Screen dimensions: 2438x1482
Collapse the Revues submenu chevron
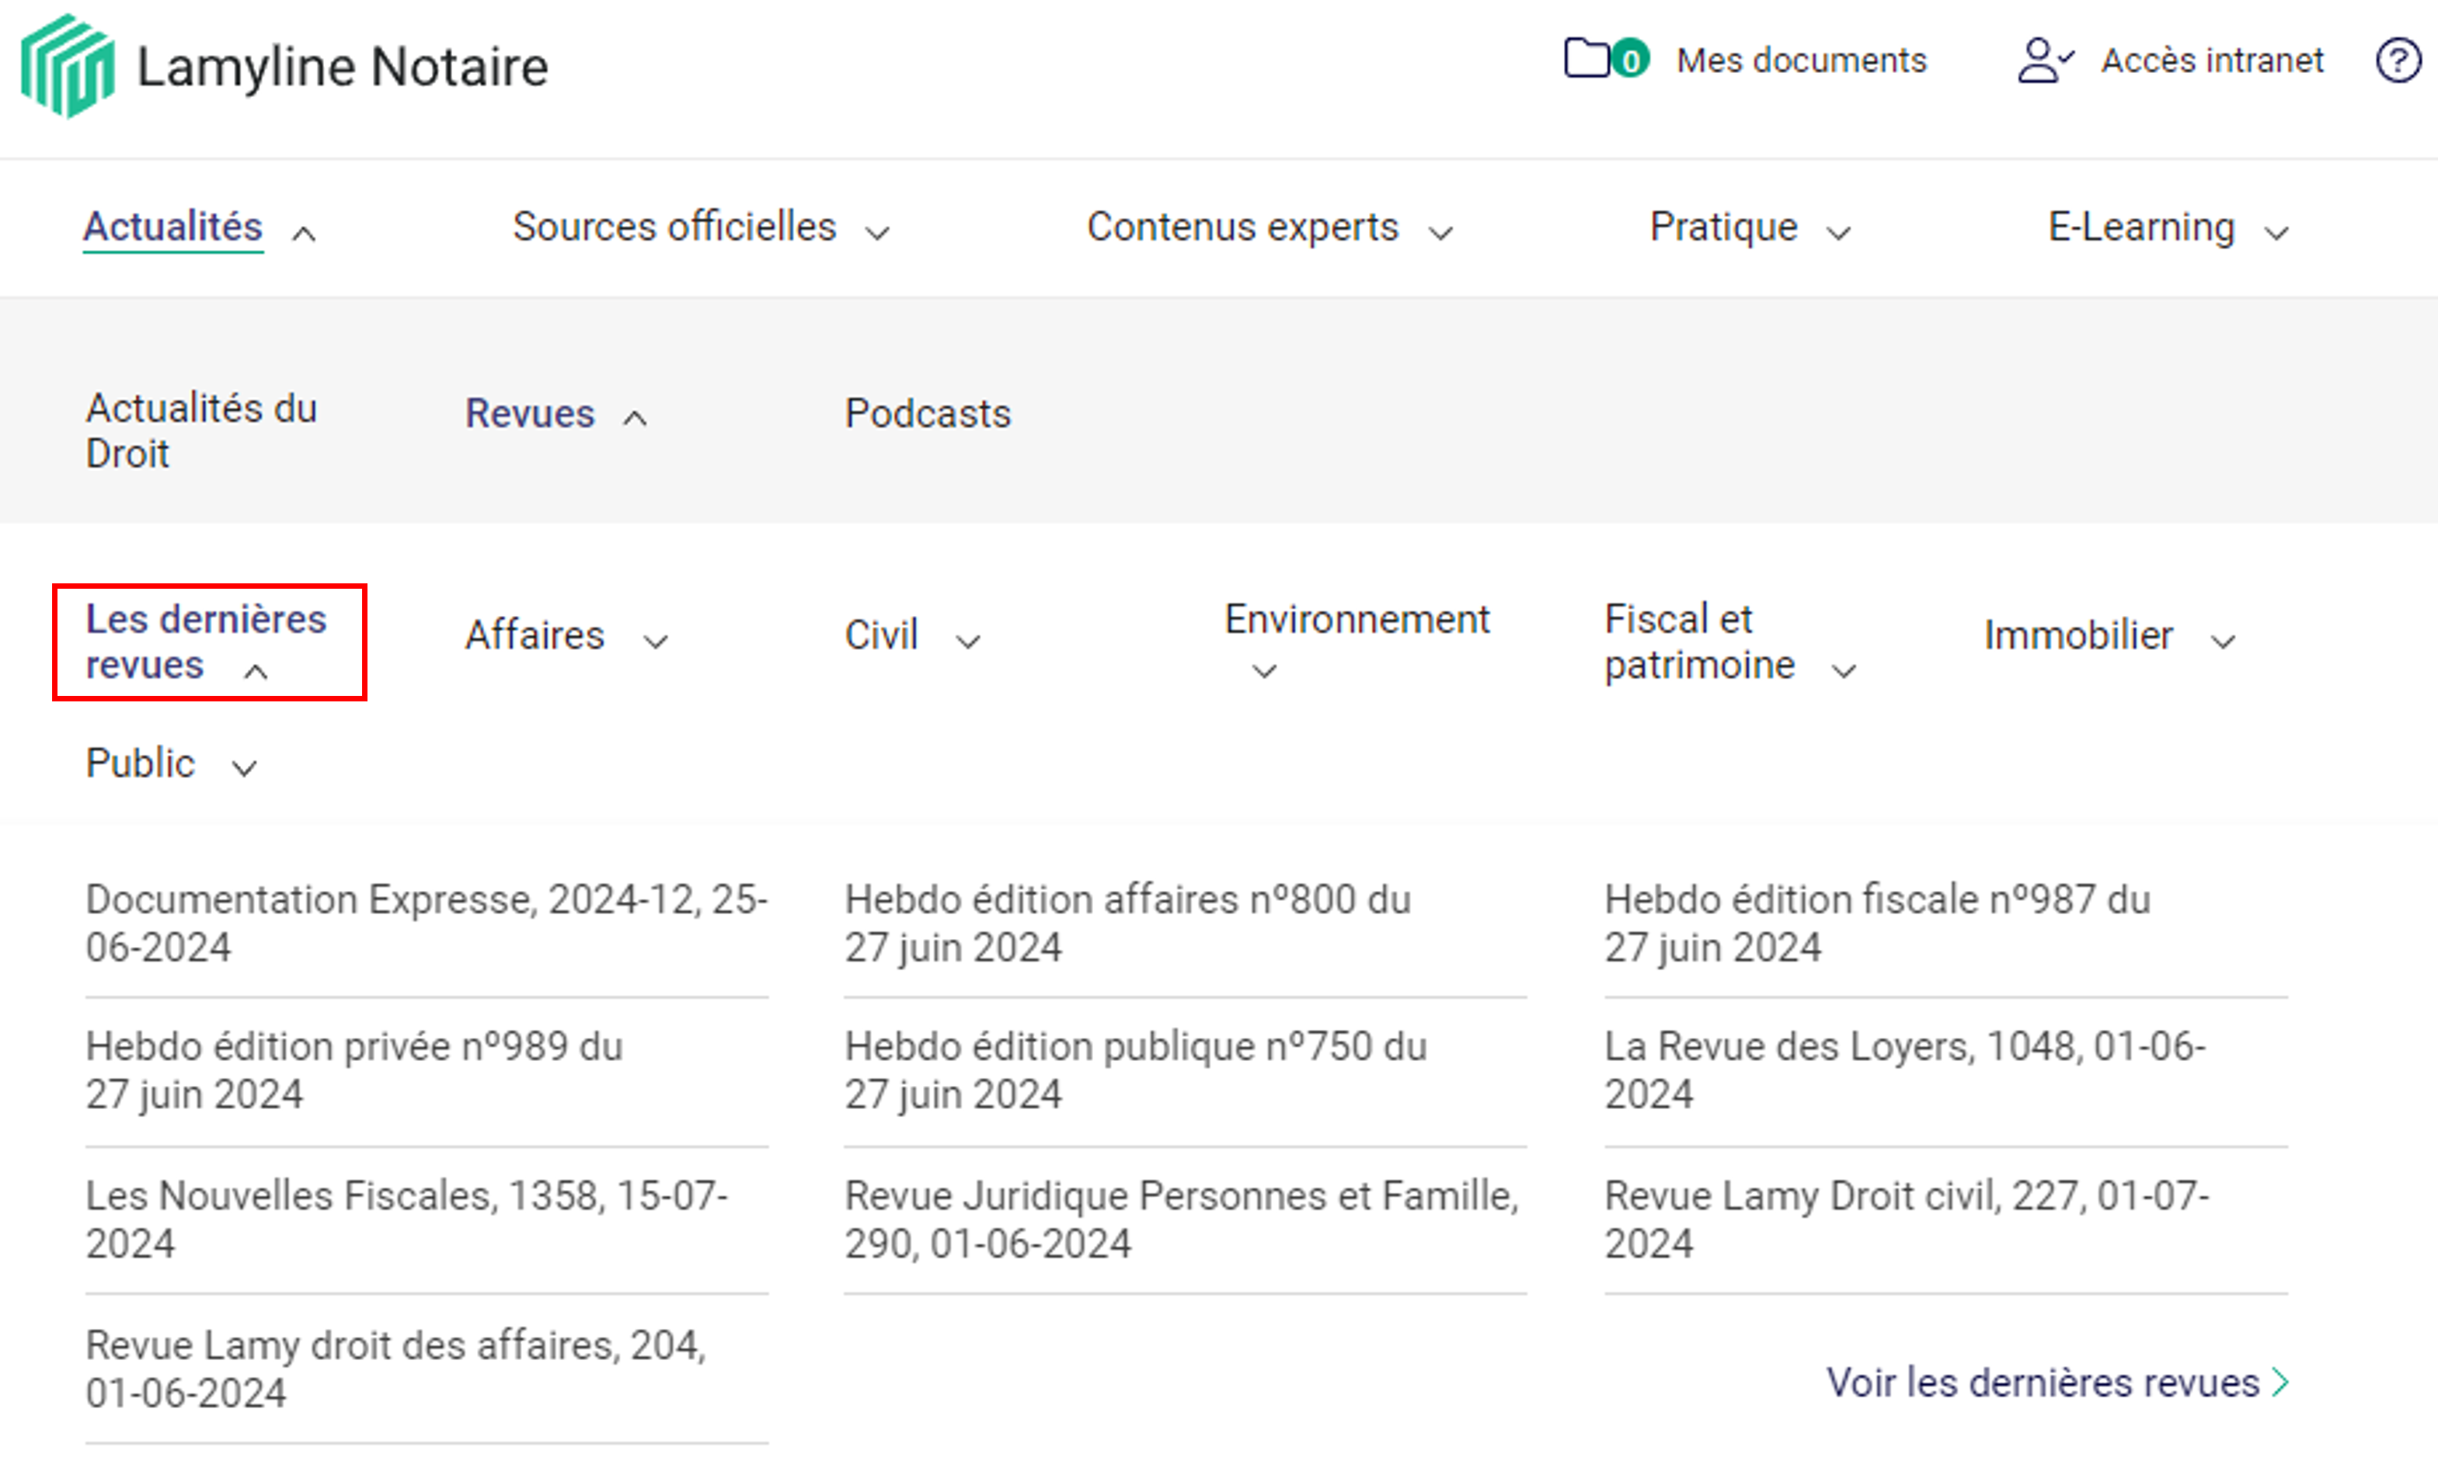pos(636,419)
